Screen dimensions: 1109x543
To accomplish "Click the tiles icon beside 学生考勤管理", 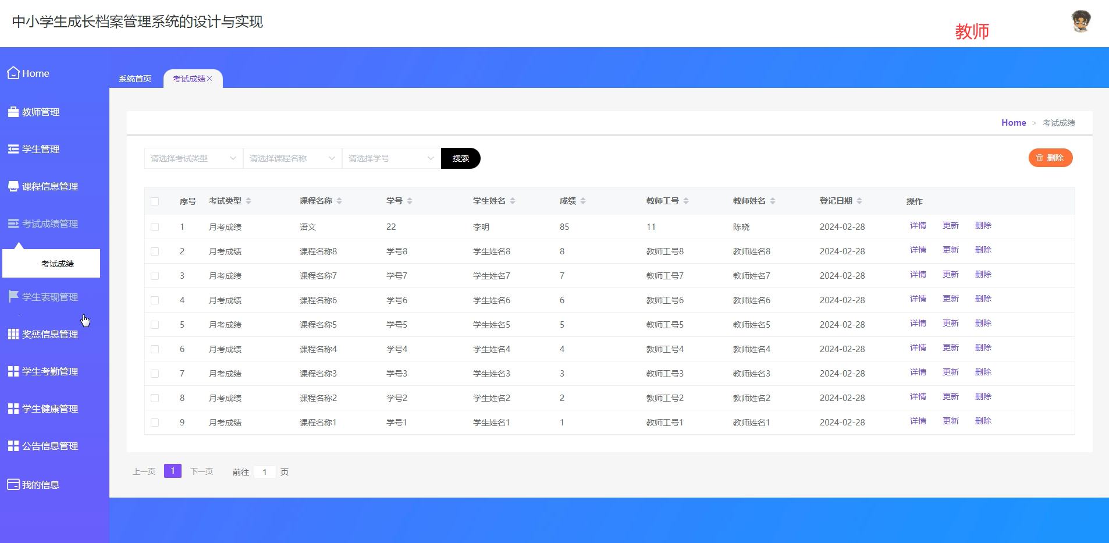I will [x=13, y=371].
